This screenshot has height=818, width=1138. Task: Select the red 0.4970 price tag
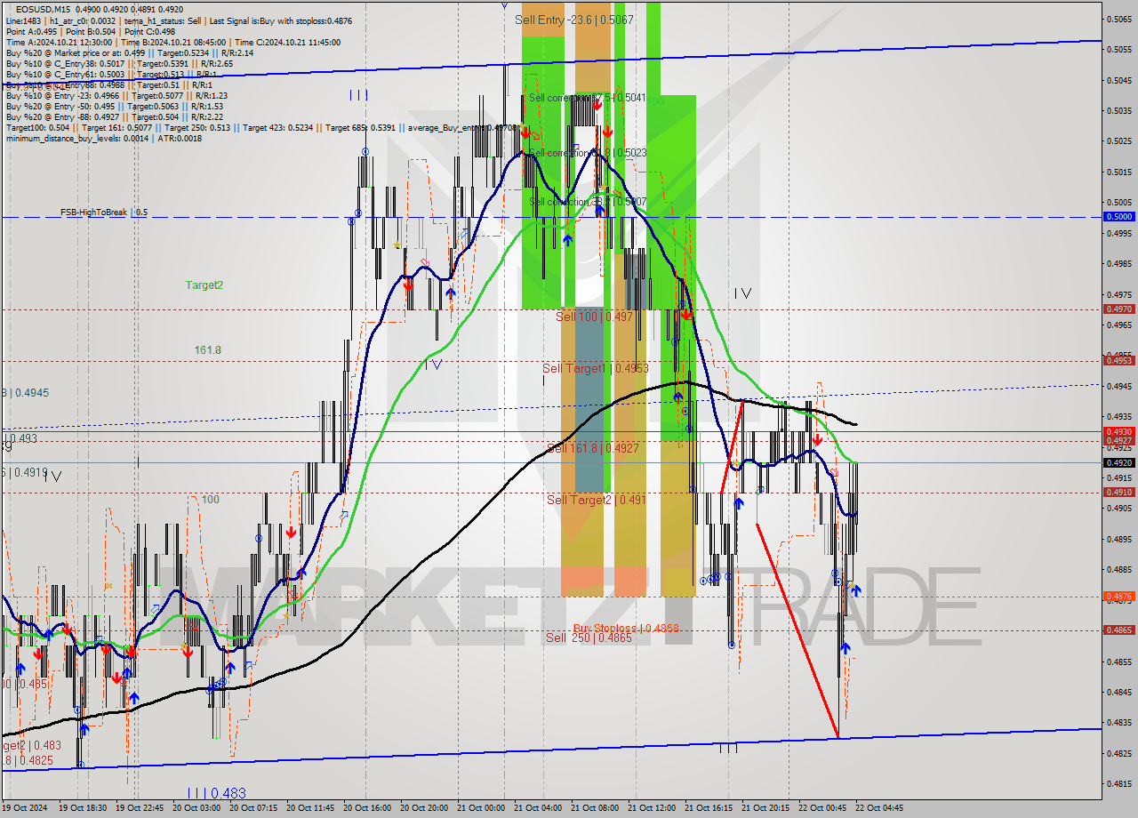coord(1118,309)
